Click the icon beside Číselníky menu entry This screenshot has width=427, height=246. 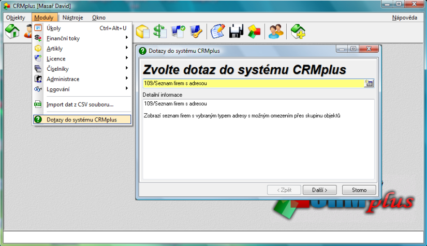coord(38,69)
